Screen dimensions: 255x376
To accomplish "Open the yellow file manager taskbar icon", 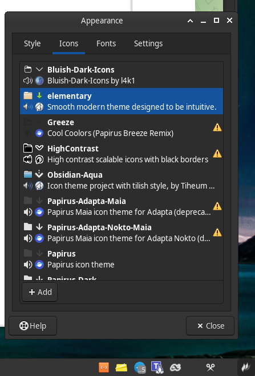I will tap(122, 367).
